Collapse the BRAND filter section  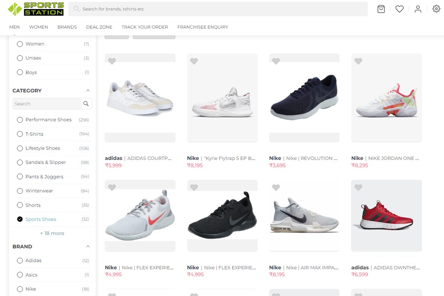pos(88,246)
